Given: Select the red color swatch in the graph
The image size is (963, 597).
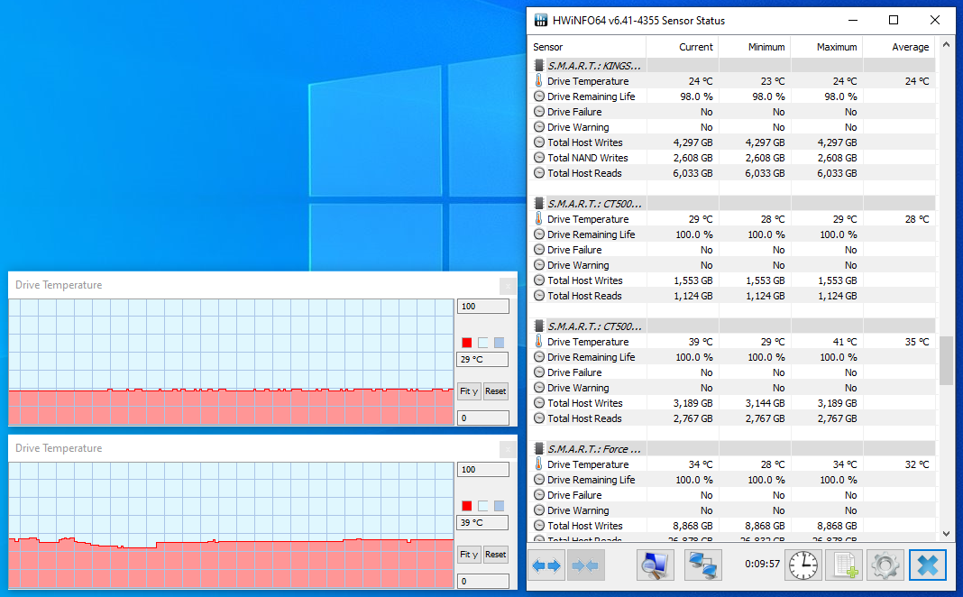Looking at the screenshot, I should pos(466,343).
